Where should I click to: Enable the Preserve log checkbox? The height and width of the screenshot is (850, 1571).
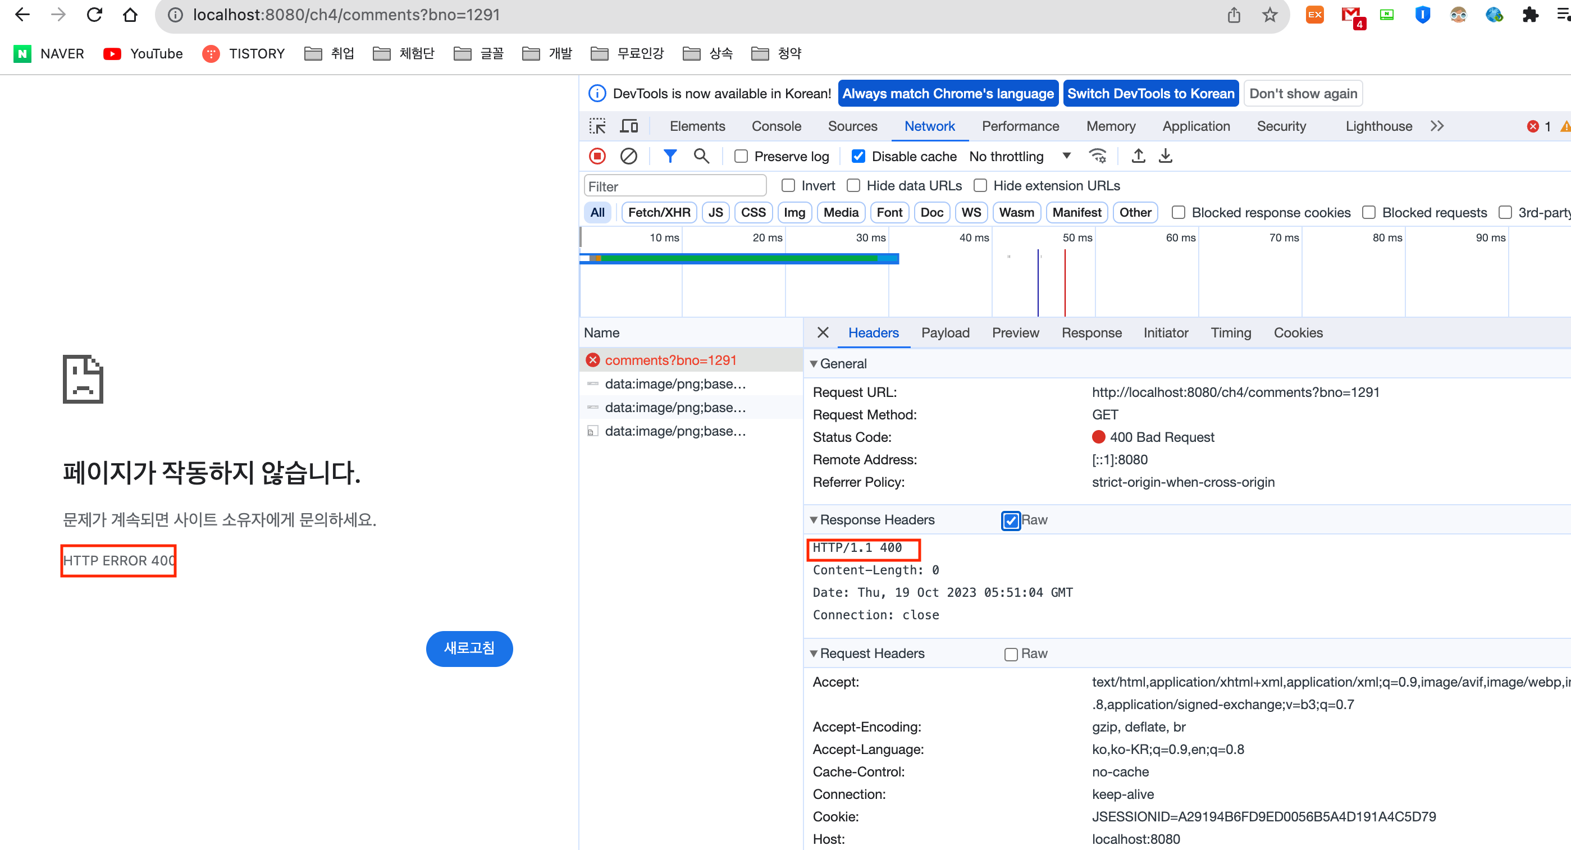pyautogui.click(x=741, y=157)
